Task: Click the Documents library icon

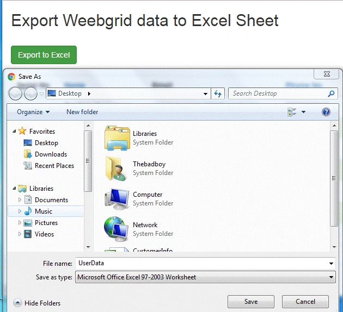Action: coord(28,200)
